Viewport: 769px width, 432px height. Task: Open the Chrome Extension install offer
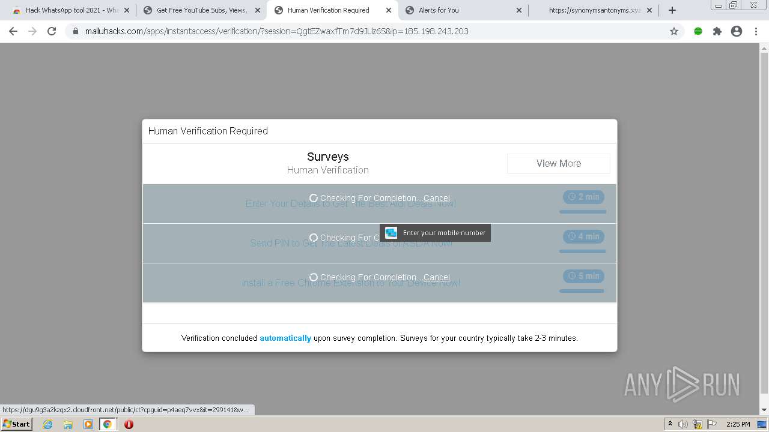pyautogui.click(x=351, y=283)
